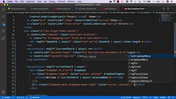The width and height of the screenshot is (176, 99).
Task: Open the Selection menu
Action: [x=31, y=1]
